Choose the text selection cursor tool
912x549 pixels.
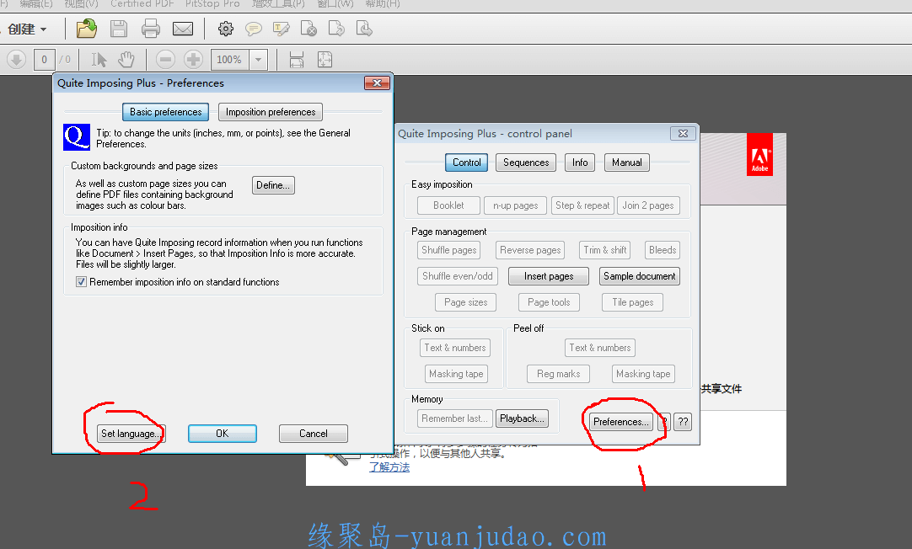pos(99,59)
